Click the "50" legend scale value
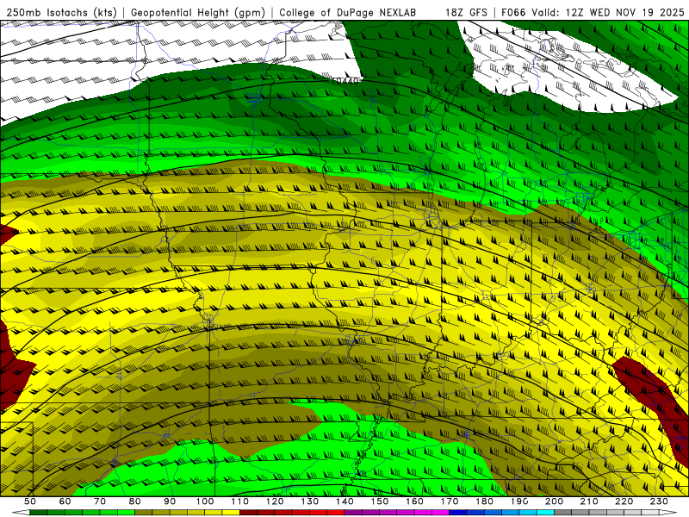689x517 pixels. coord(30,501)
